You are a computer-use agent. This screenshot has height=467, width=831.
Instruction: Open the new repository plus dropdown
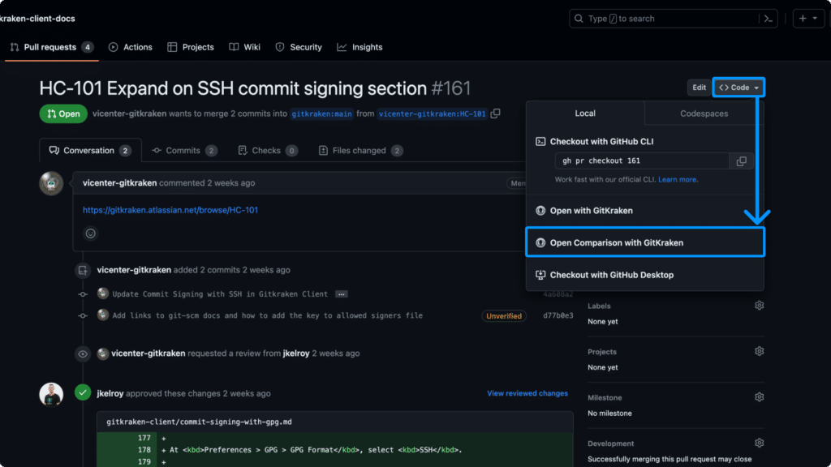[808, 18]
